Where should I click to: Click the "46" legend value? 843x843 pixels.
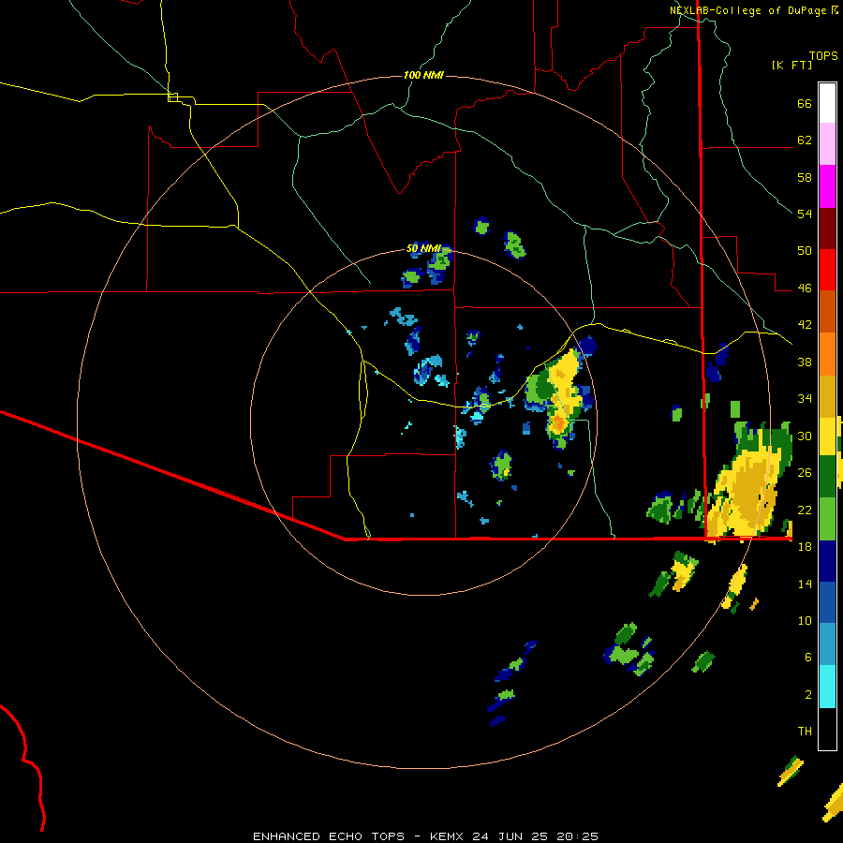click(805, 288)
